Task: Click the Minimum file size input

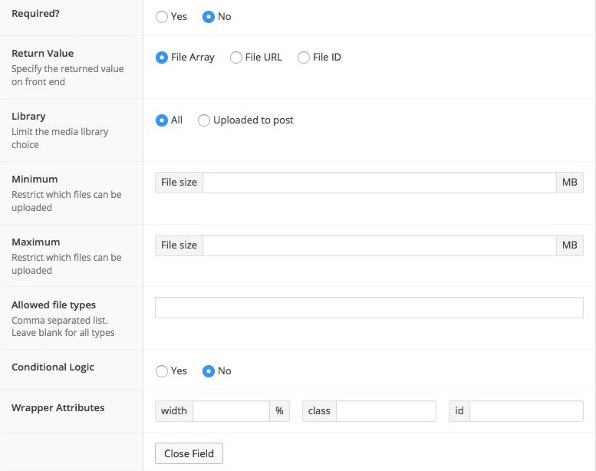Action: pyautogui.click(x=379, y=183)
